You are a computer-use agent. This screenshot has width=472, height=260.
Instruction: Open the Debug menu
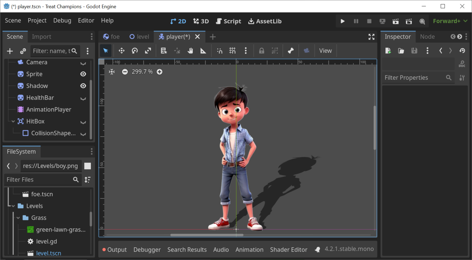point(62,21)
